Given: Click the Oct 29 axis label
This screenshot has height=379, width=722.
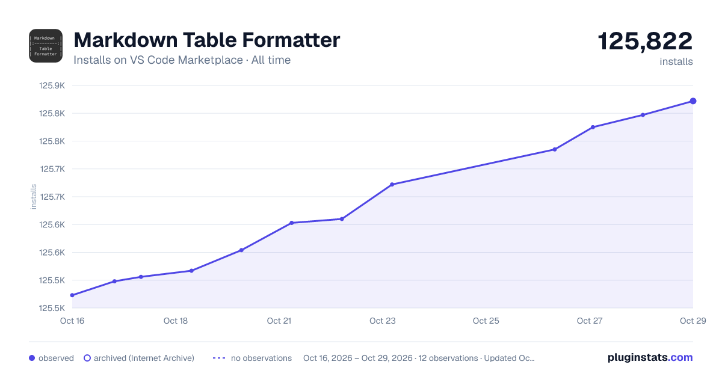Looking at the screenshot, I should [692, 321].
